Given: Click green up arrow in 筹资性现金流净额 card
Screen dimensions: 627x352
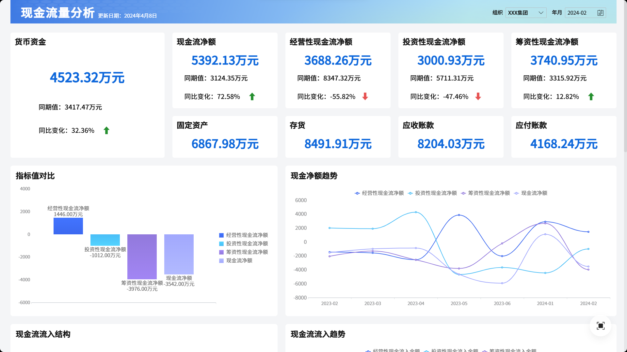Looking at the screenshot, I should (591, 96).
